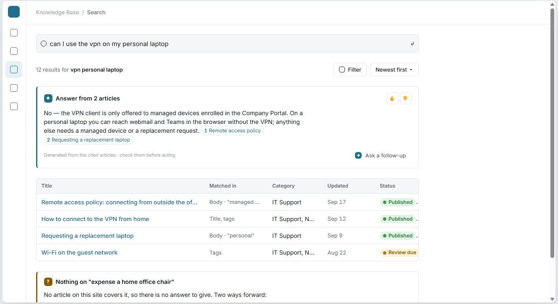
Task: Open citation chip 2 Requesting a replacement laptop
Action: click(x=89, y=140)
